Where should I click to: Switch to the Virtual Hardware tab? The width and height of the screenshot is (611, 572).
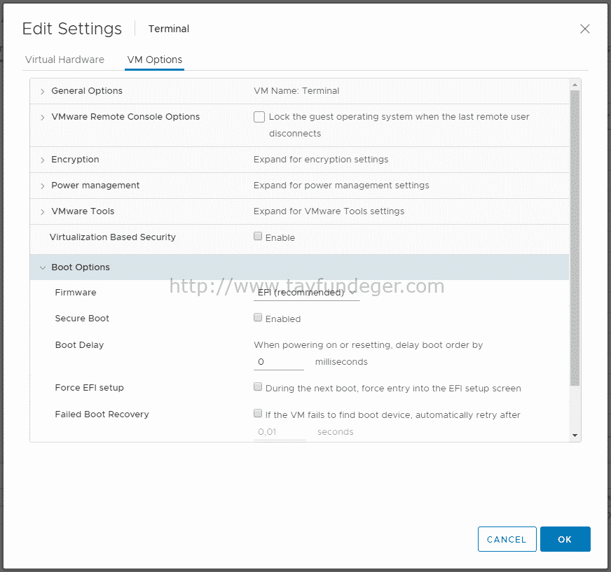click(64, 60)
